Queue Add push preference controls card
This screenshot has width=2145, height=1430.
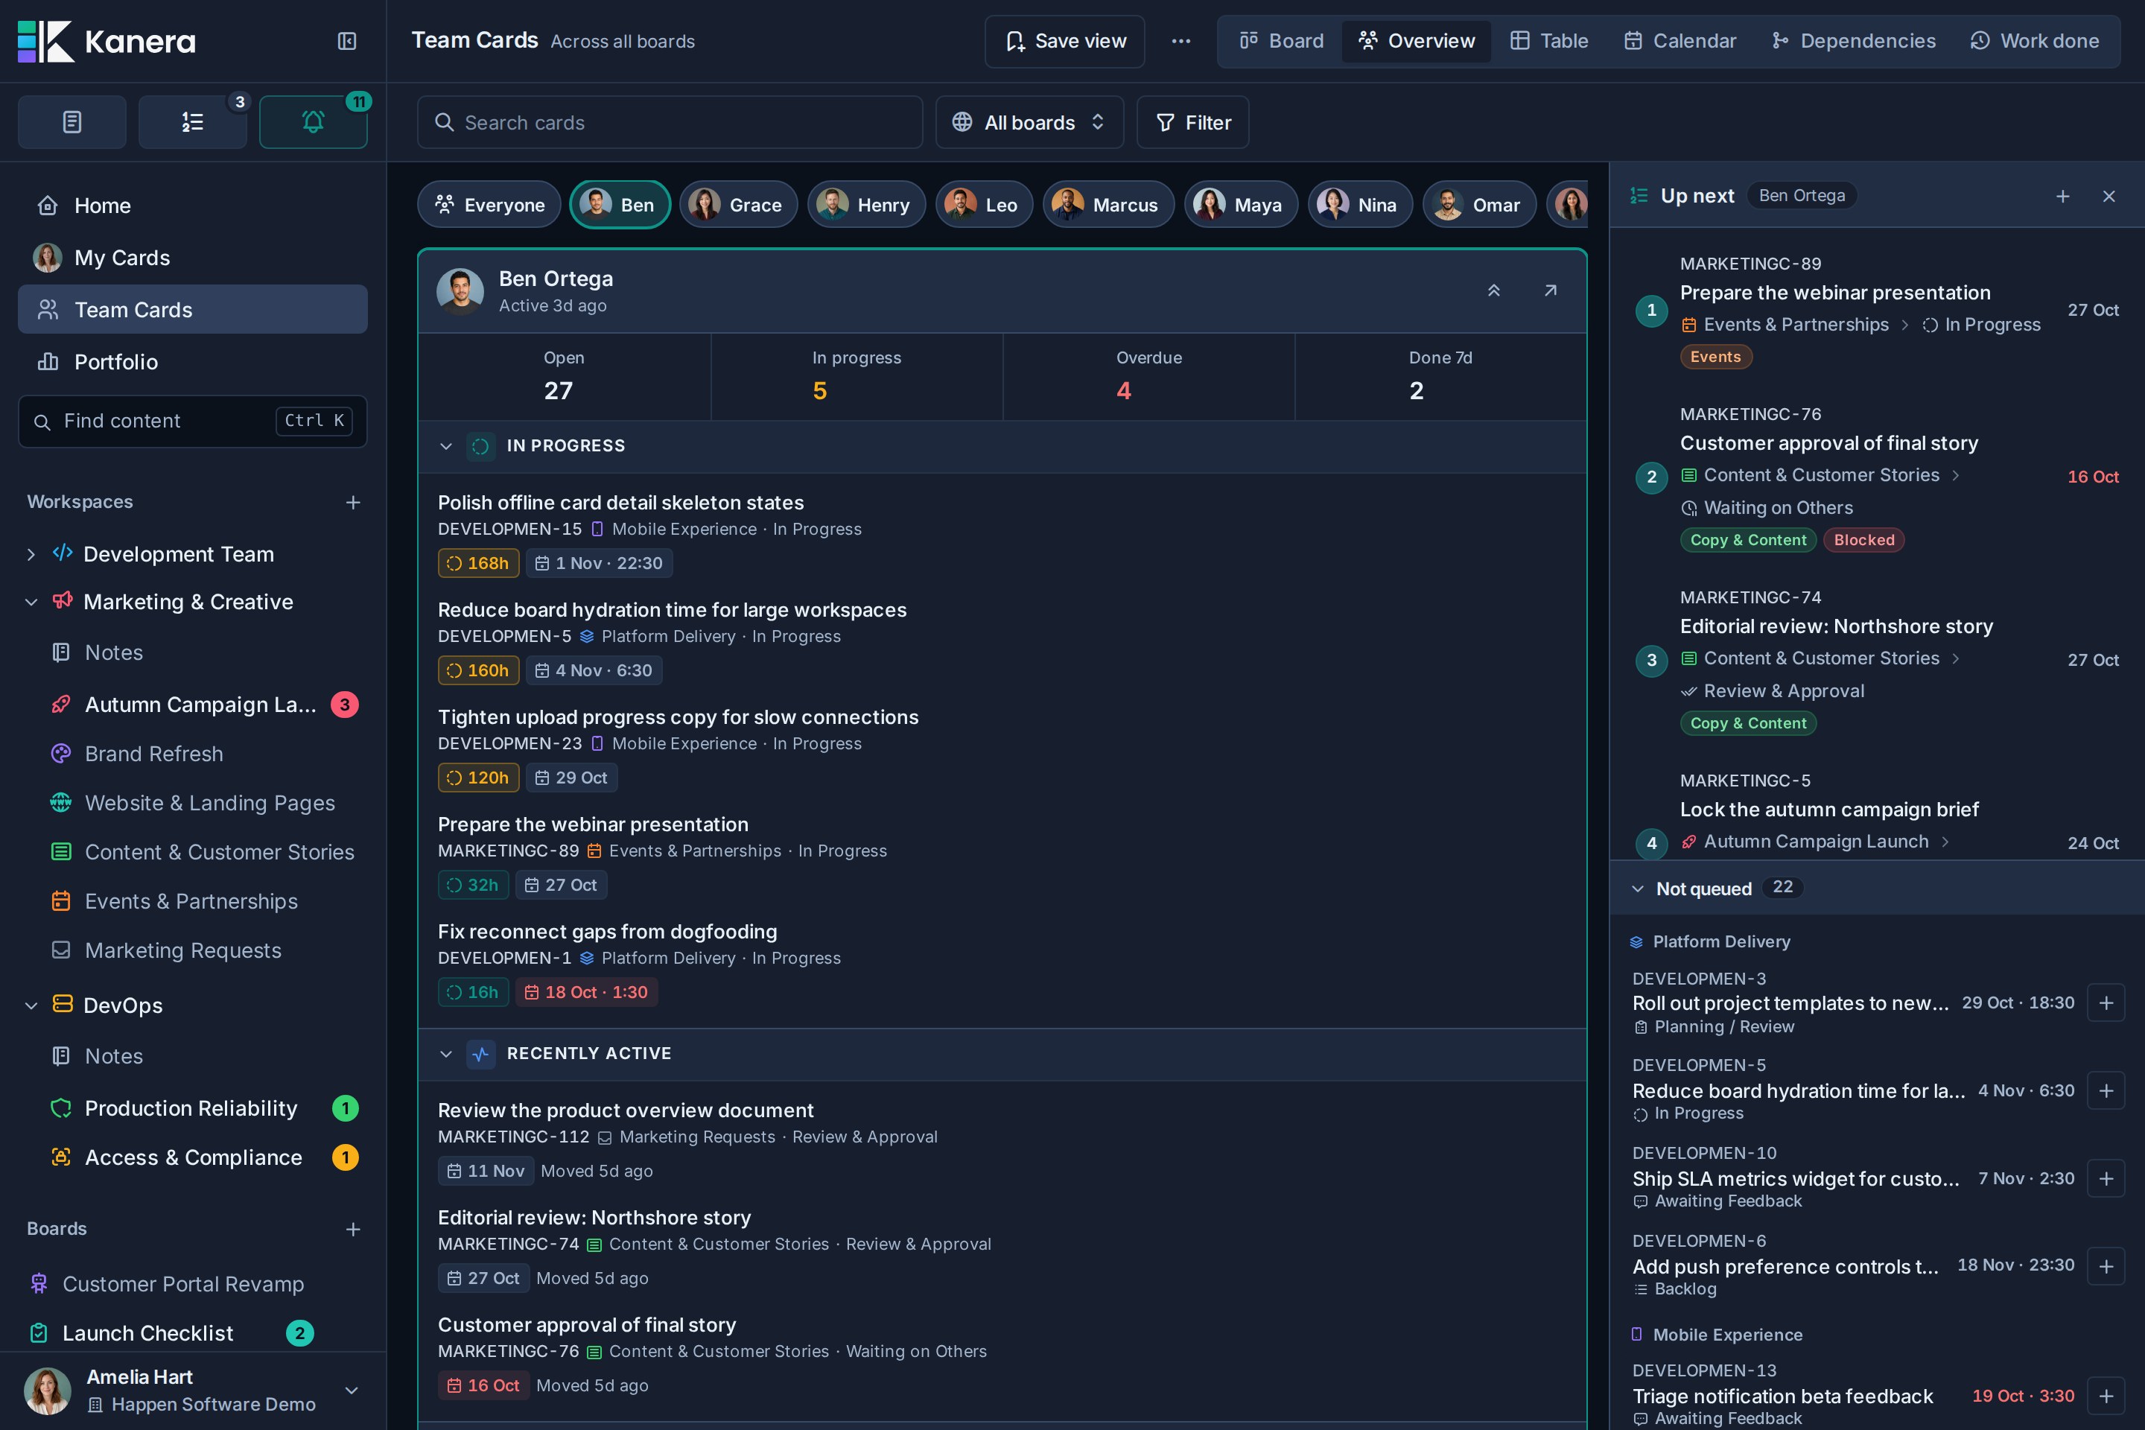point(2106,1267)
